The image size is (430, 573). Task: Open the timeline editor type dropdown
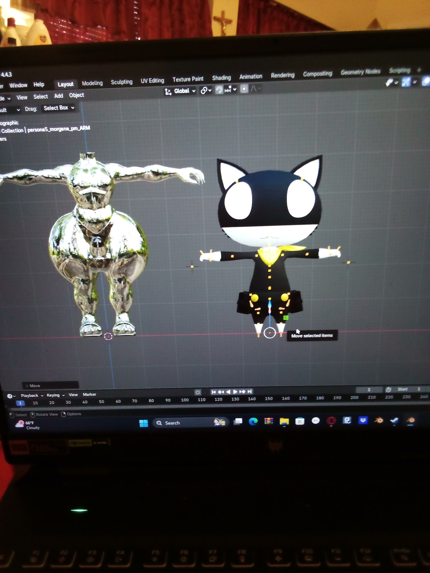pyautogui.click(x=11, y=396)
